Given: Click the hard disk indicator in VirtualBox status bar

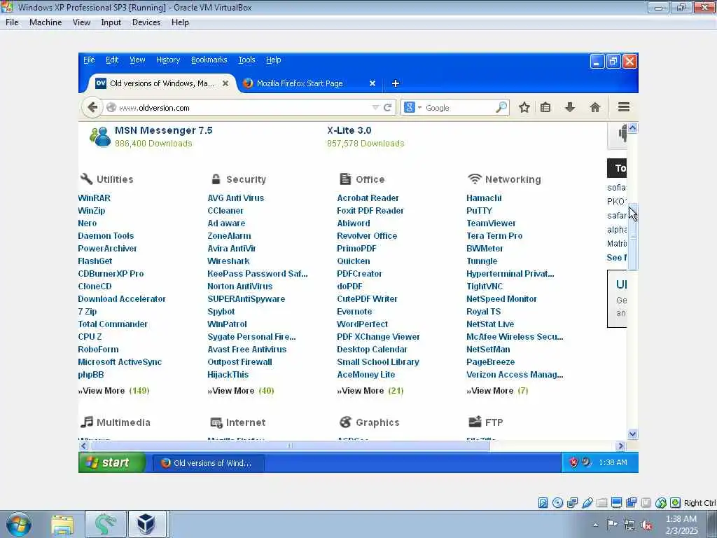Looking at the screenshot, I should pos(543,503).
